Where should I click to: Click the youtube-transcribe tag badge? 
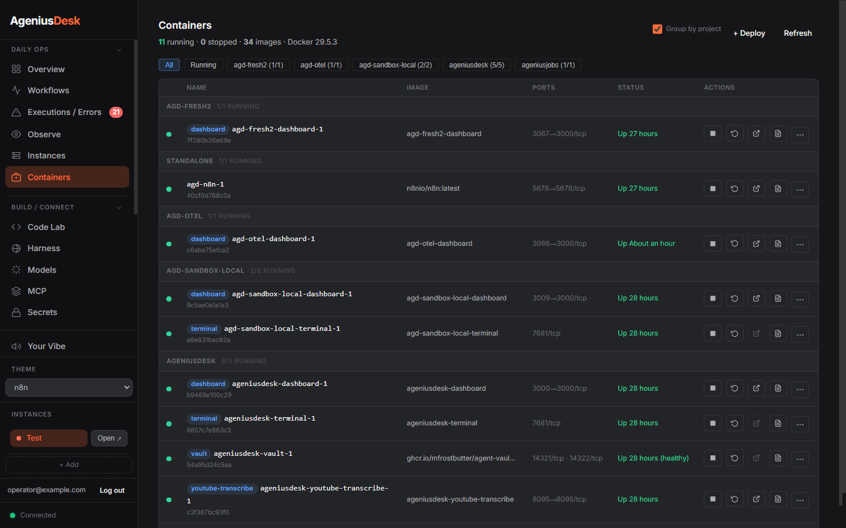coord(222,489)
